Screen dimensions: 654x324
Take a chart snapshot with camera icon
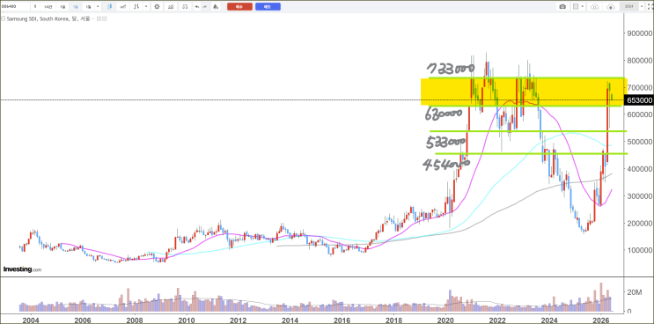point(562,7)
